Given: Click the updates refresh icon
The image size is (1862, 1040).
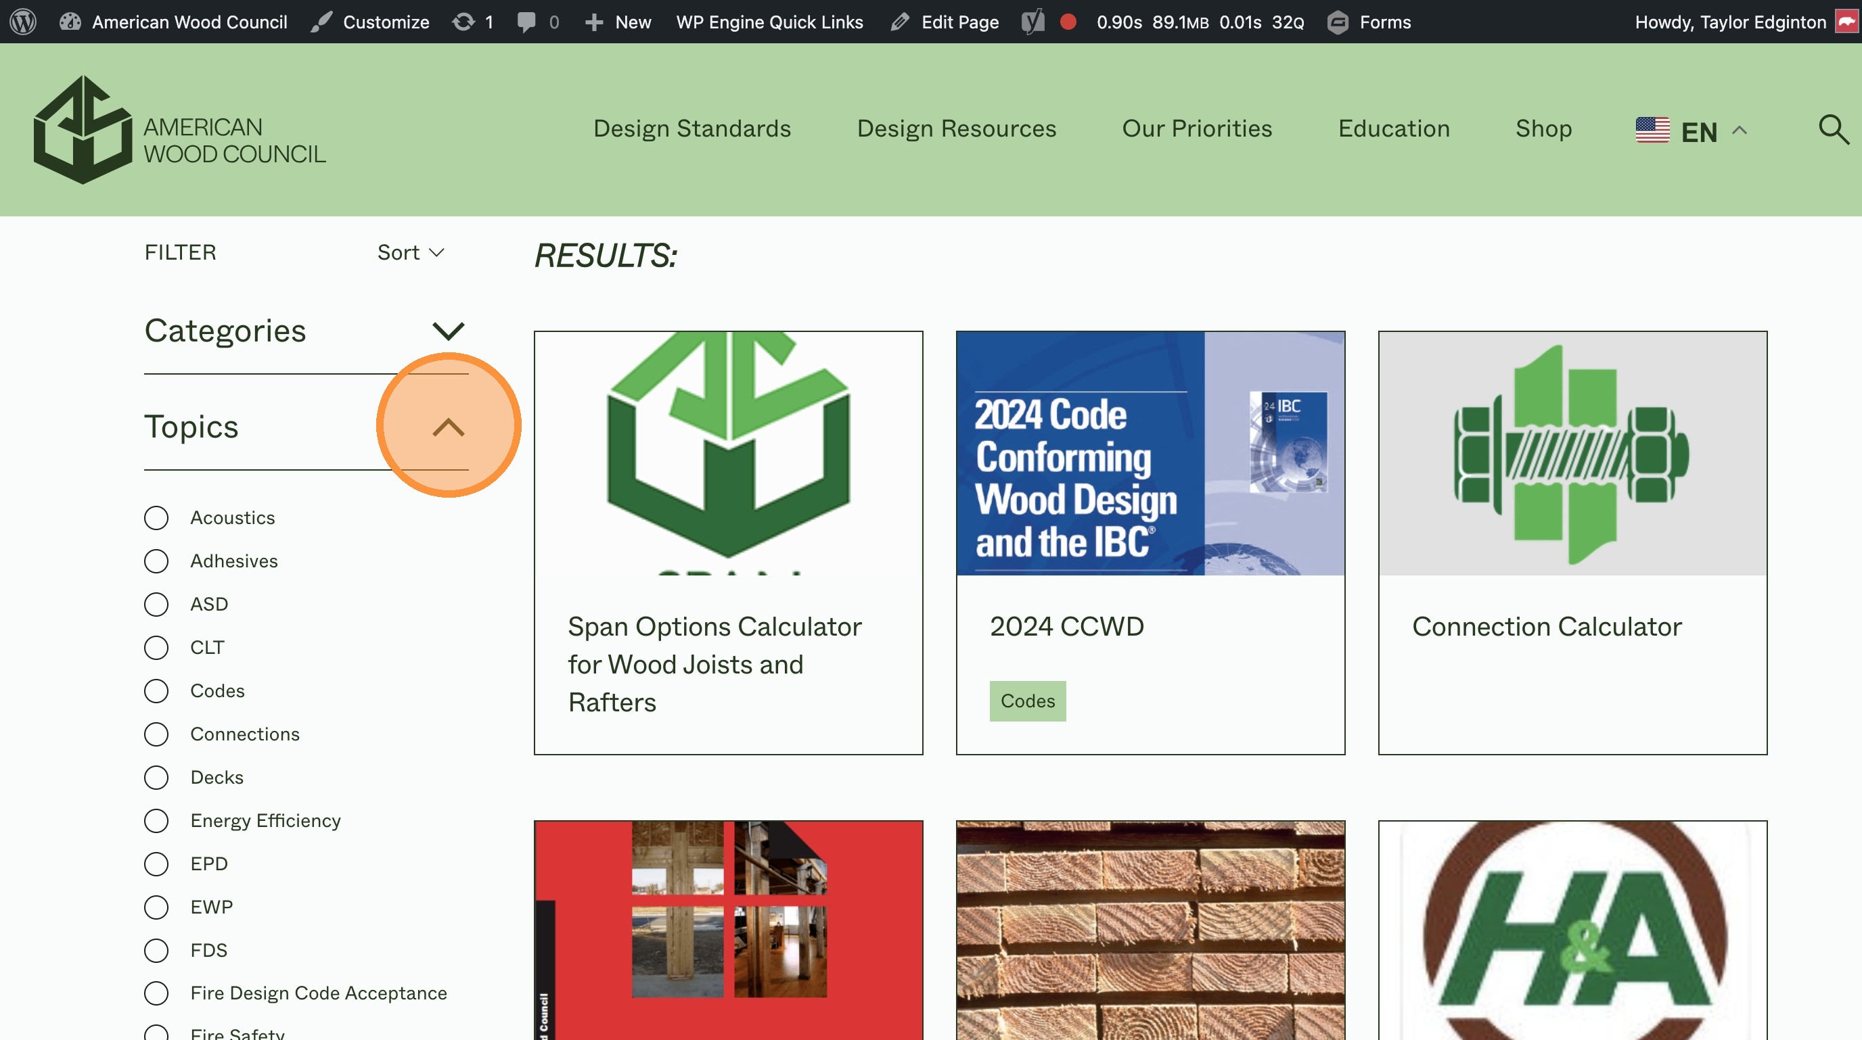Looking at the screenshot, I should pos(463,22).
